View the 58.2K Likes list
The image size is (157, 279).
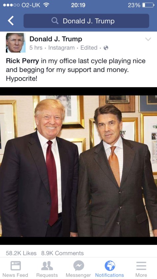pyautogui.click(x=21, y=253)
